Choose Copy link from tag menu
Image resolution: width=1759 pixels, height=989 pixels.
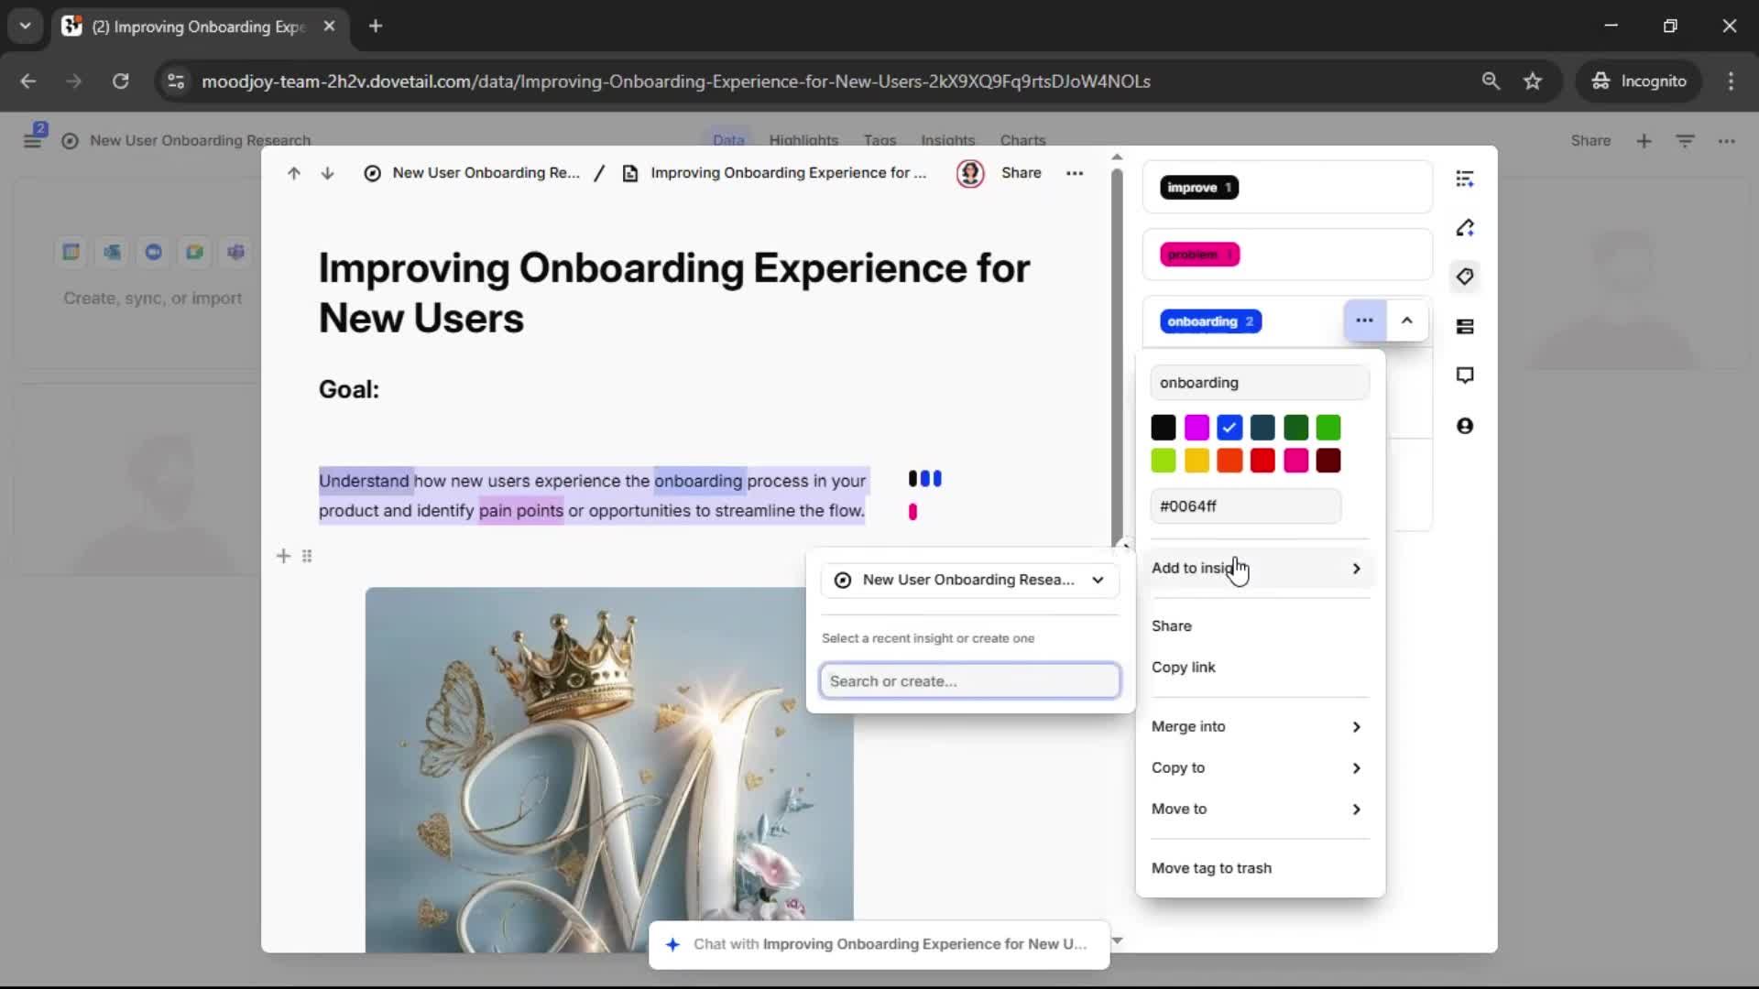(1184, 668)
